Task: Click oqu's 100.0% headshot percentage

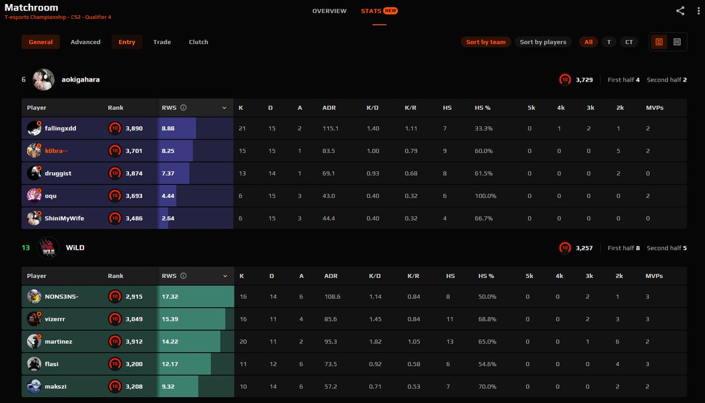Action: 486,196
